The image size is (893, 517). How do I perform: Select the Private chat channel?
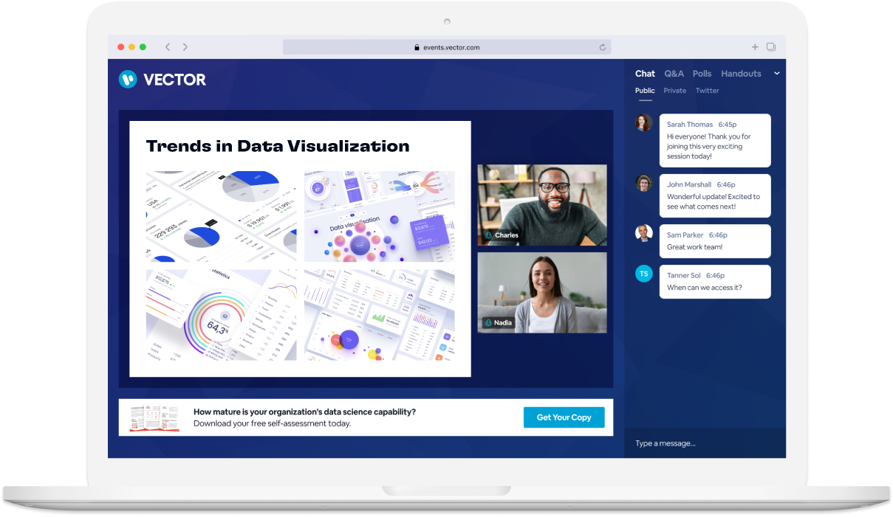(674, 90)
